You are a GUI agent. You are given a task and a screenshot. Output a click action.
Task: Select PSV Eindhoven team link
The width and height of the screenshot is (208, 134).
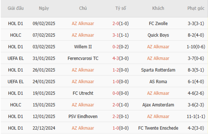tap(83, 116)
